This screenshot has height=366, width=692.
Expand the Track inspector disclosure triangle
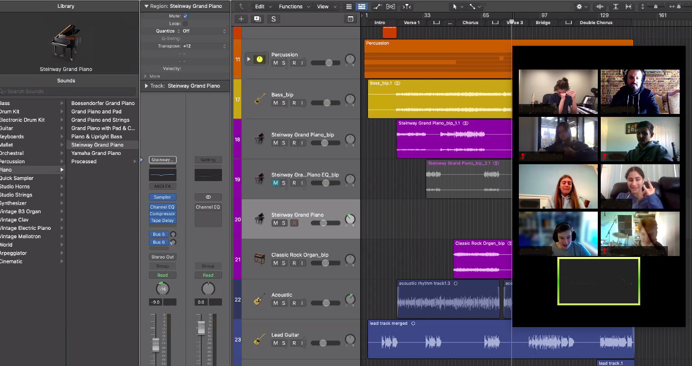click(146, 86)
